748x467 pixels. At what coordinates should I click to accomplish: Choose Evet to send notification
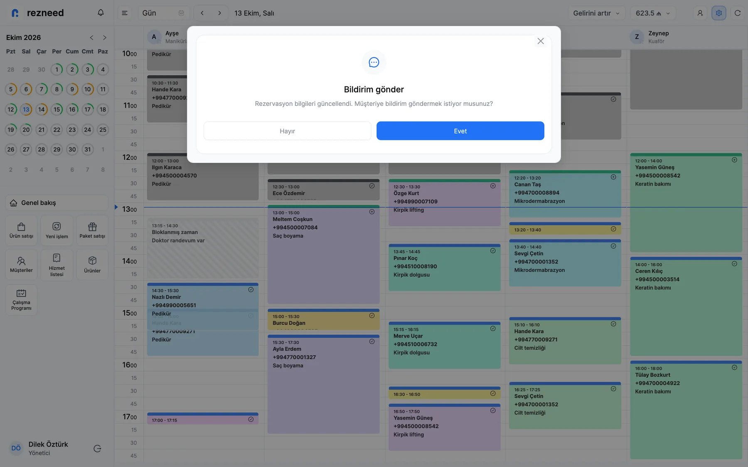[460, 131]
